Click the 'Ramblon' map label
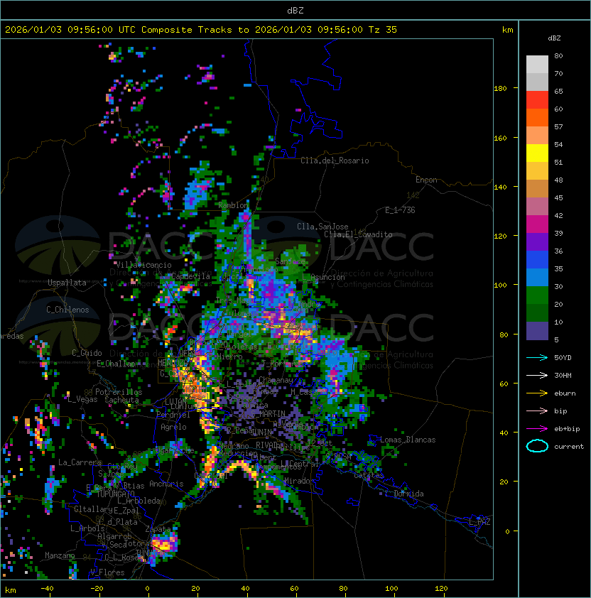 (x=234, y=205)
